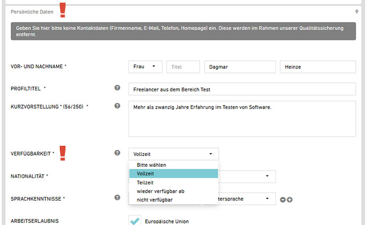The height and width of the screenshot is (225, 370).
Task: Click the Titel input field
Action: pos(183,67)
